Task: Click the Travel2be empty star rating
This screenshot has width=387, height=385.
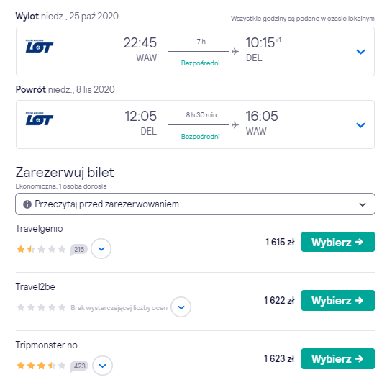Action: pyautogui.click(x=41, y=307)
